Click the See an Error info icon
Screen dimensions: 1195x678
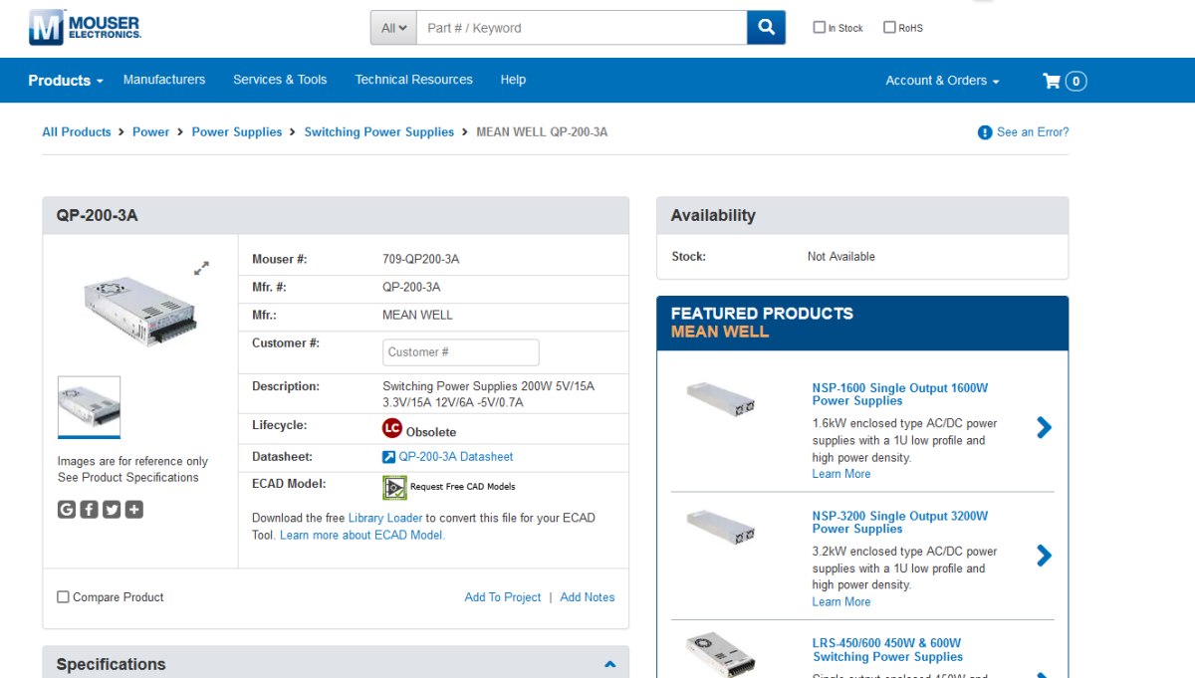pyautogui.click(x=985, y=132)
